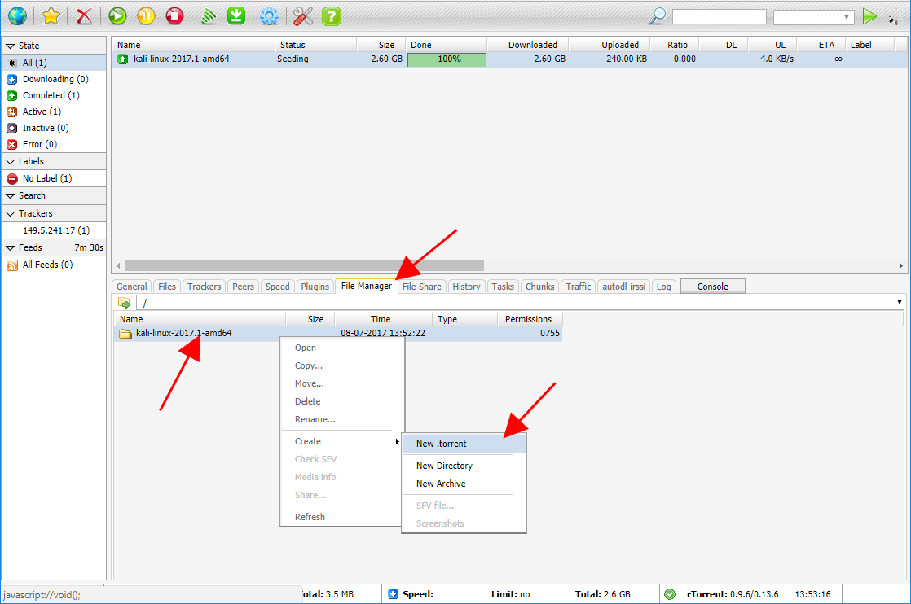Click the yellow Pause torrent icon
Screen dimensions: 911x604
146,15
